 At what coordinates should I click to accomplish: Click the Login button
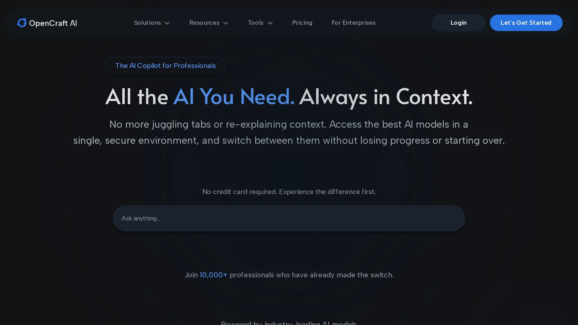(x=458, y=23)
